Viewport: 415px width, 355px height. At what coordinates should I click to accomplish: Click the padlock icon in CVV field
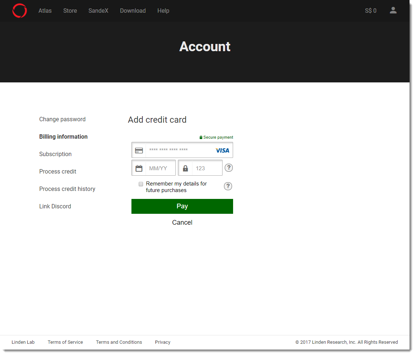(185, 168)
